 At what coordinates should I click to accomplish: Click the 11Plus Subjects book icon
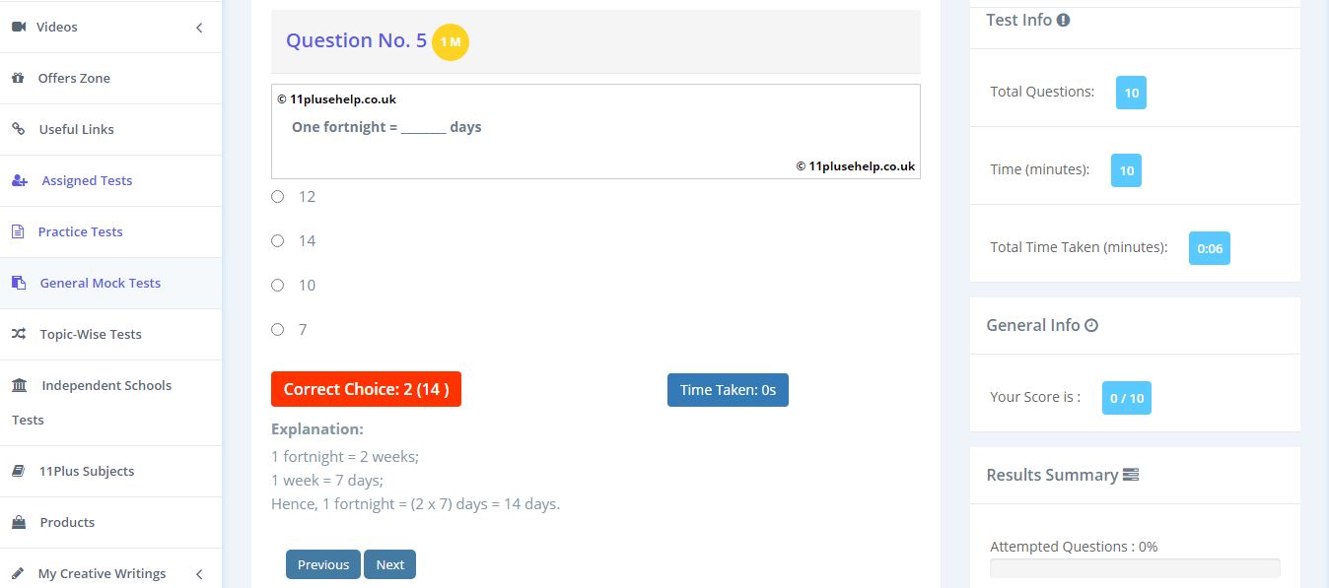[x=18, y=471]
